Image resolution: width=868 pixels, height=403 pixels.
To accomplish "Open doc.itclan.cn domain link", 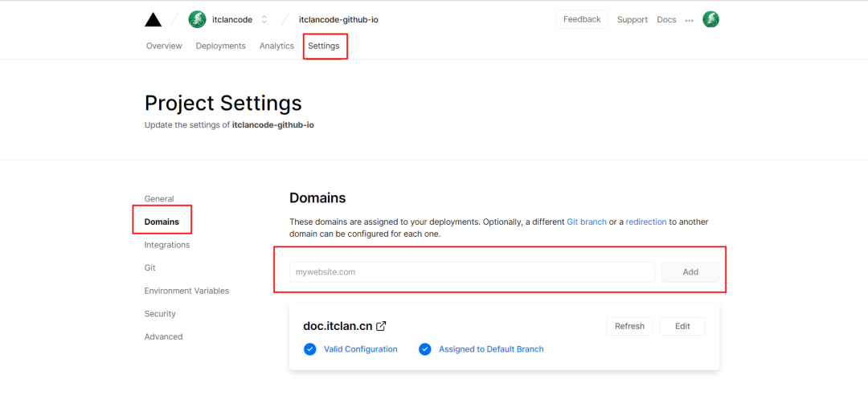I will [338, 326].
